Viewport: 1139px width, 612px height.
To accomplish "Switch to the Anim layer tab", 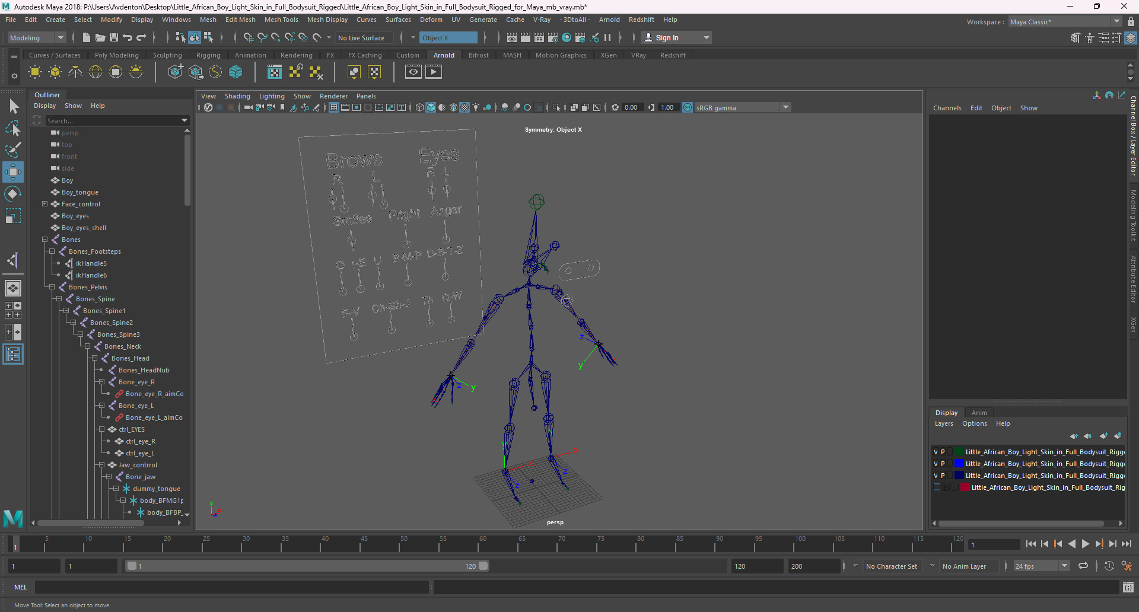I will tap(979, 413).
